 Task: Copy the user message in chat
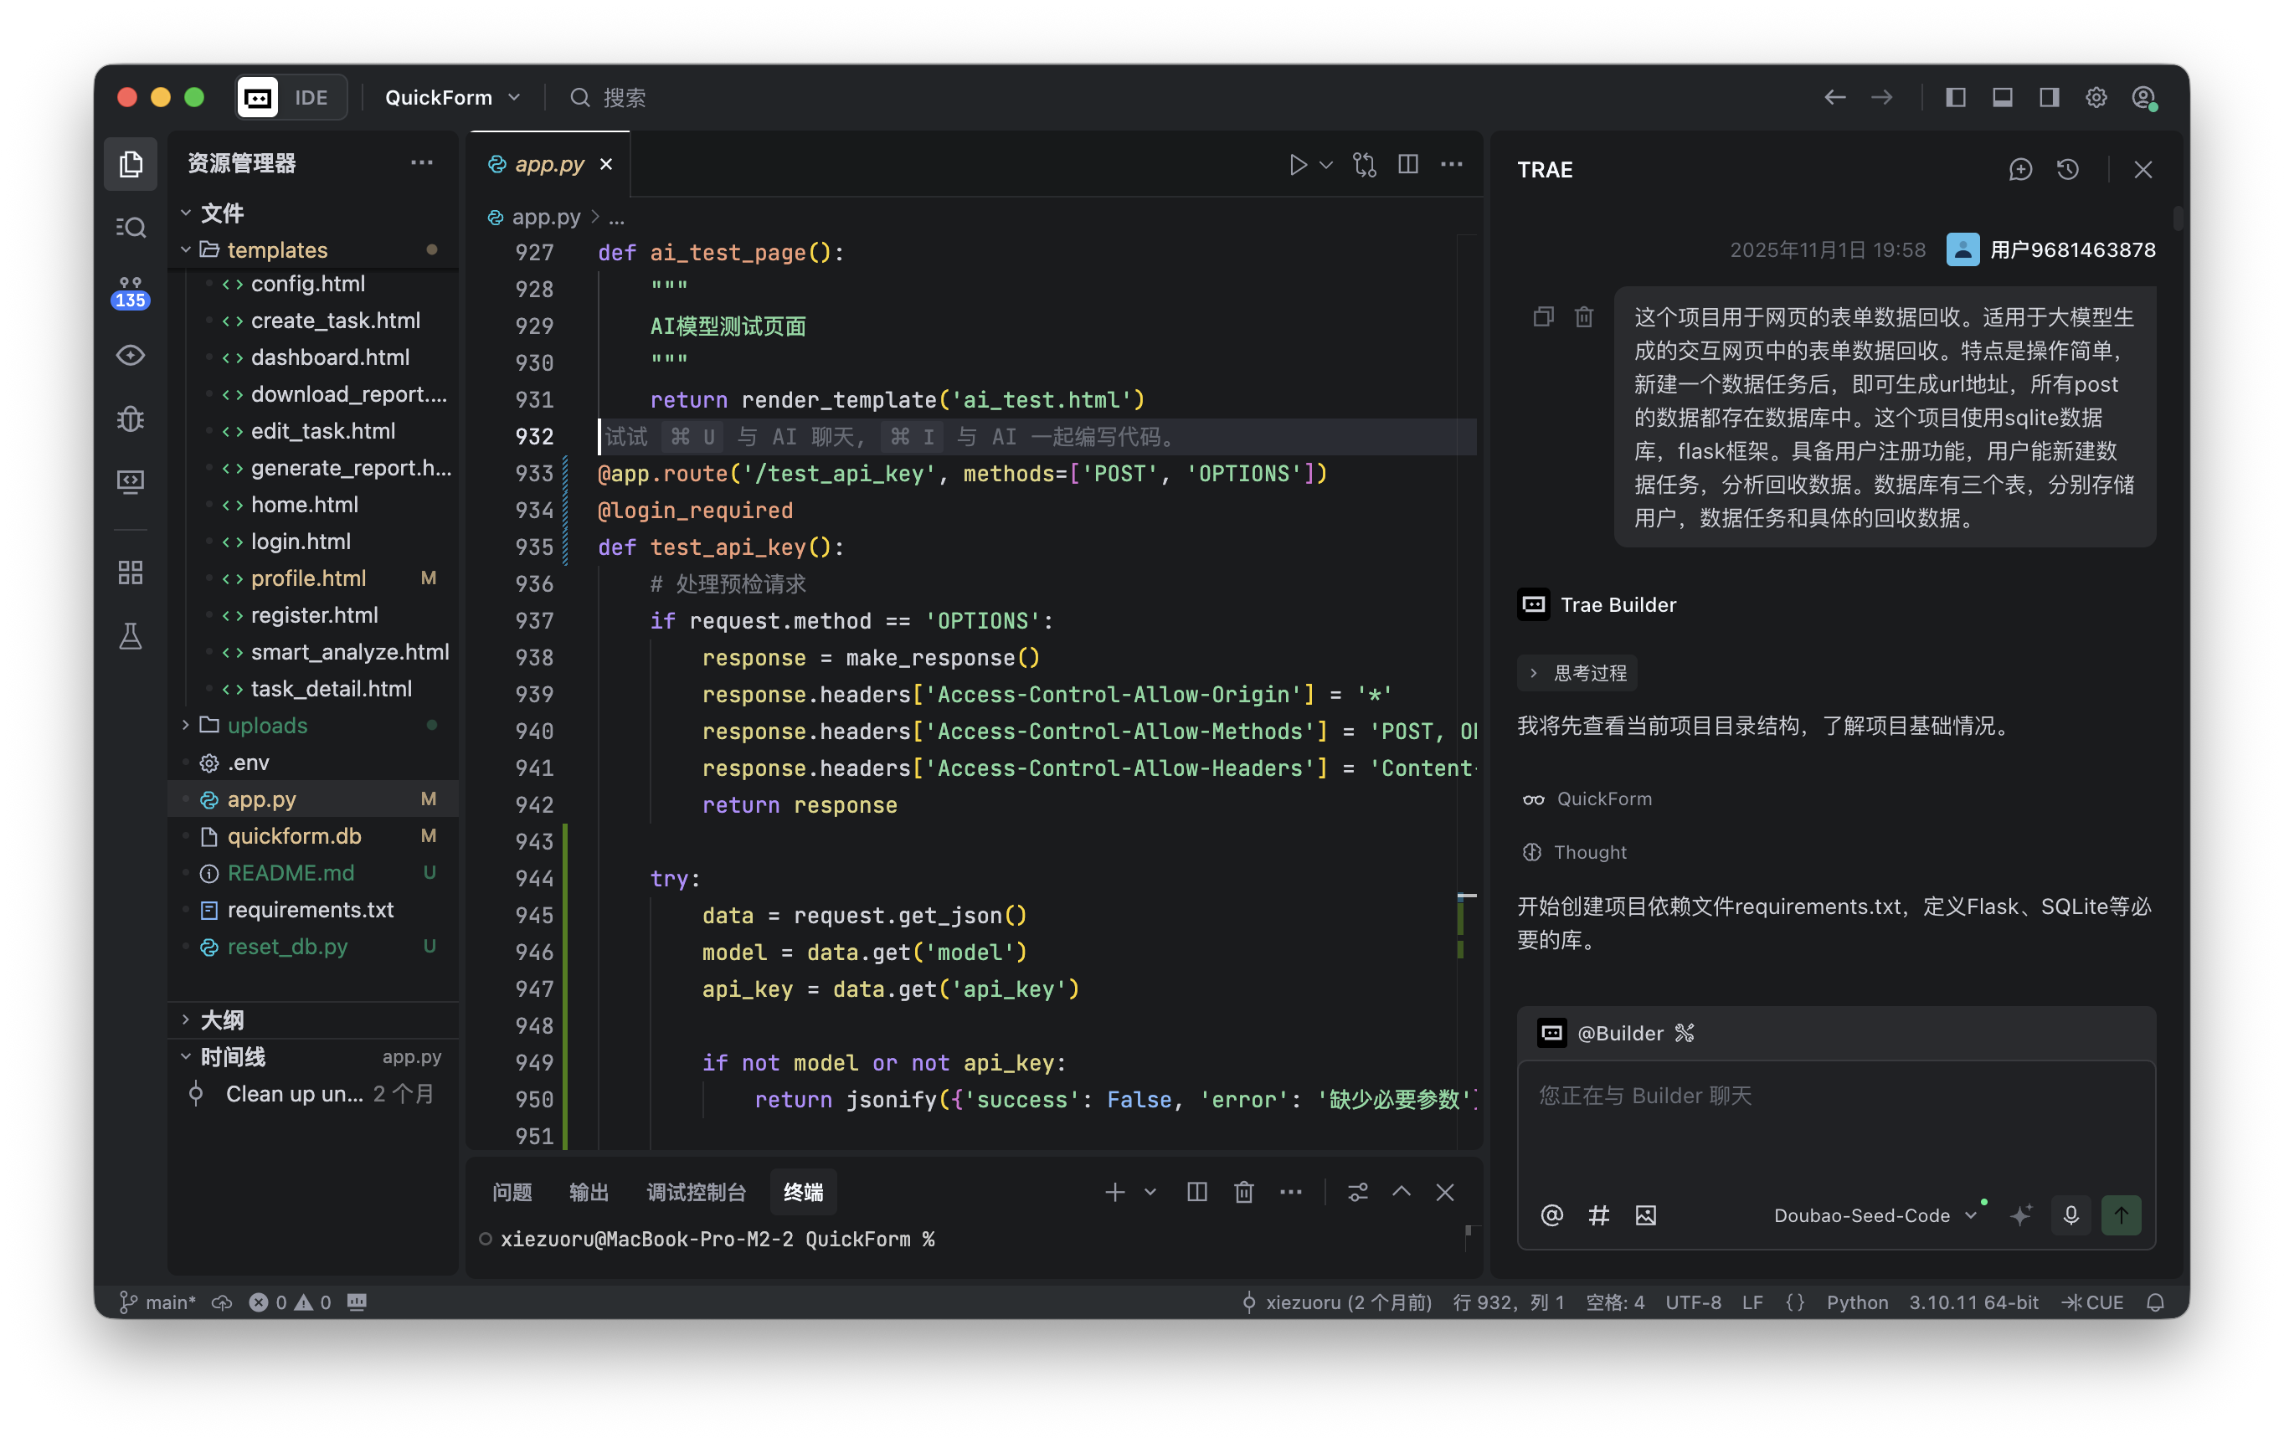point(1543,316)
